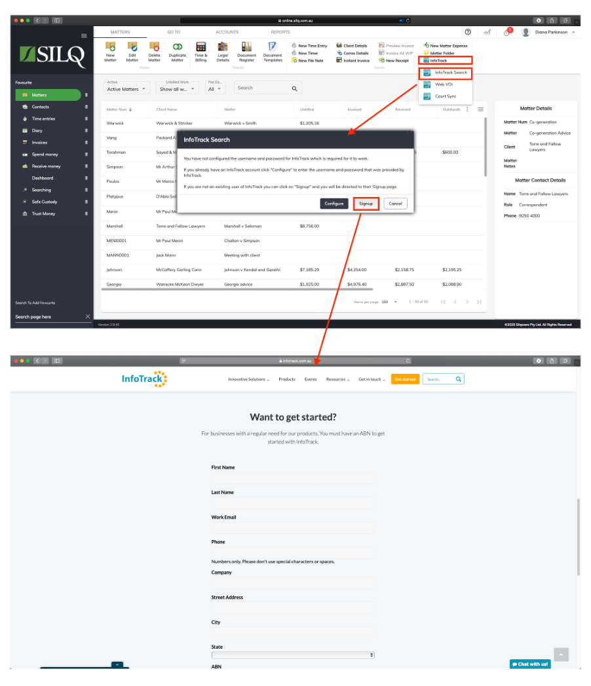Open the Items per page selector

394,301
